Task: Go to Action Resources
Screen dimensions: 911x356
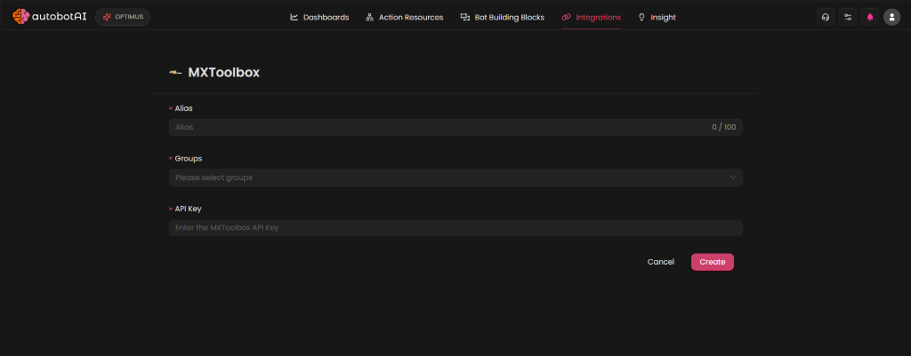Action: pos(405,18)
